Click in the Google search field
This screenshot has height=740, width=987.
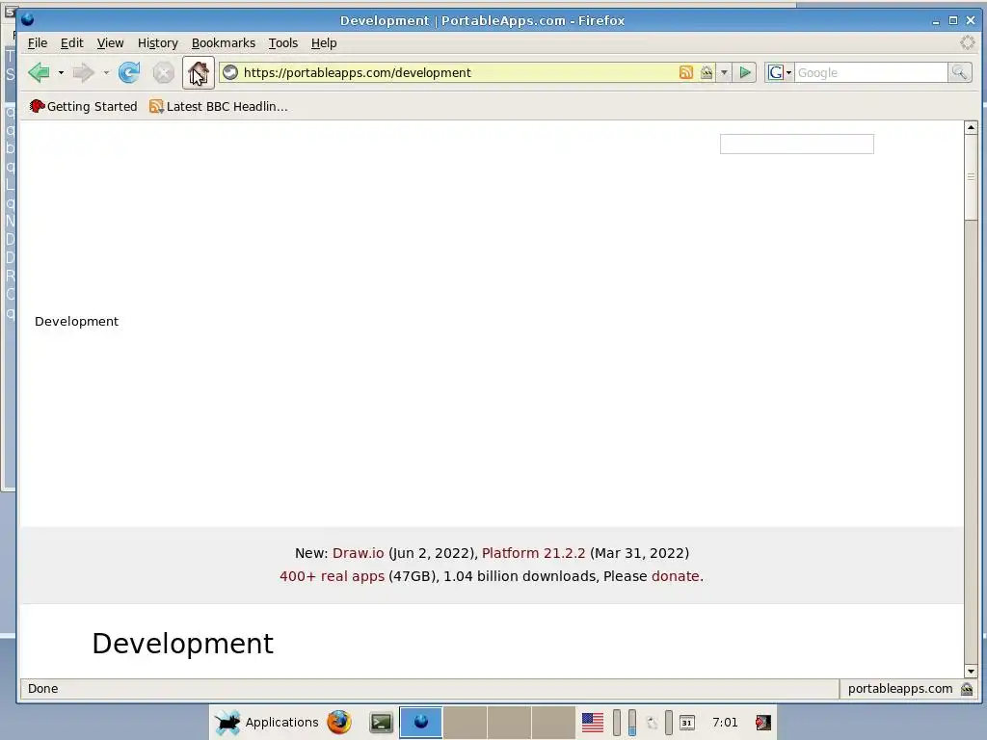tap(871, 72)
